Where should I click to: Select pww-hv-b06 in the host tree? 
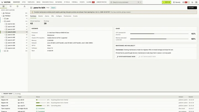14,37
